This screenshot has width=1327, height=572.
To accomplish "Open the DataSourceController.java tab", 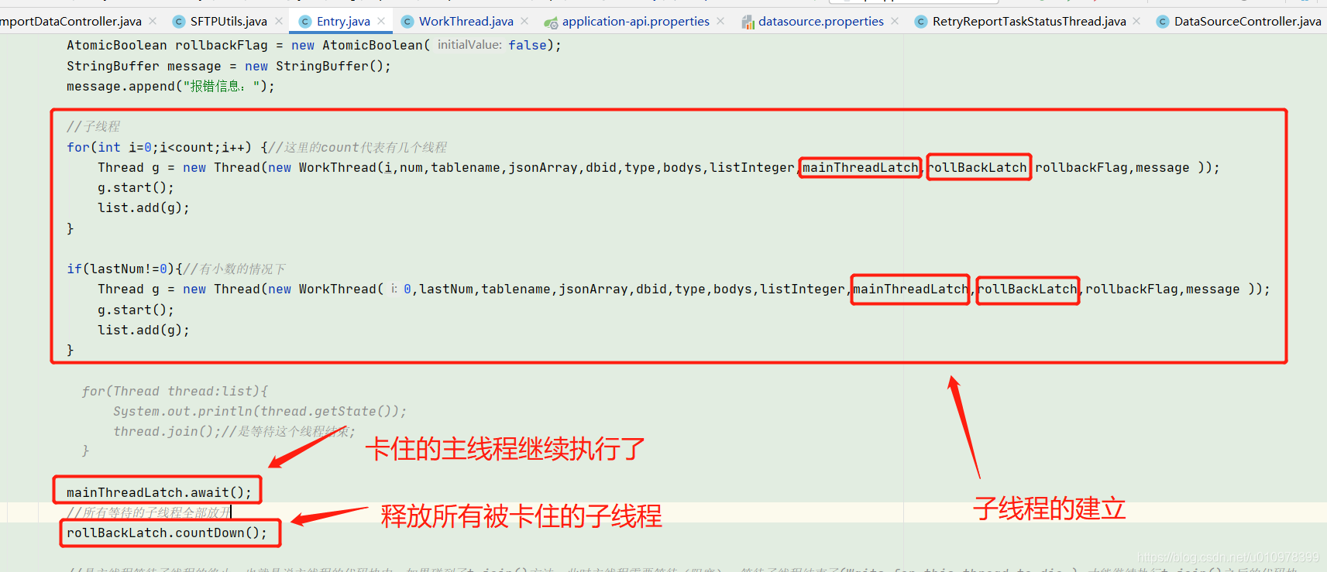I will (1247, 22).
